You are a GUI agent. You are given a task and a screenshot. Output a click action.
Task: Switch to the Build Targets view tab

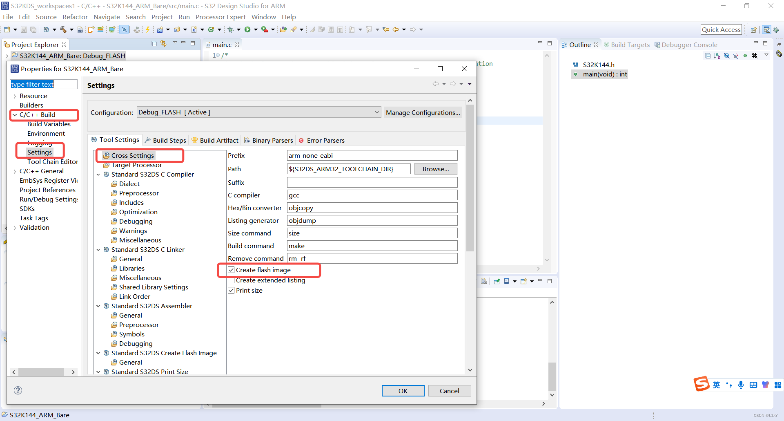pos(627,45)
